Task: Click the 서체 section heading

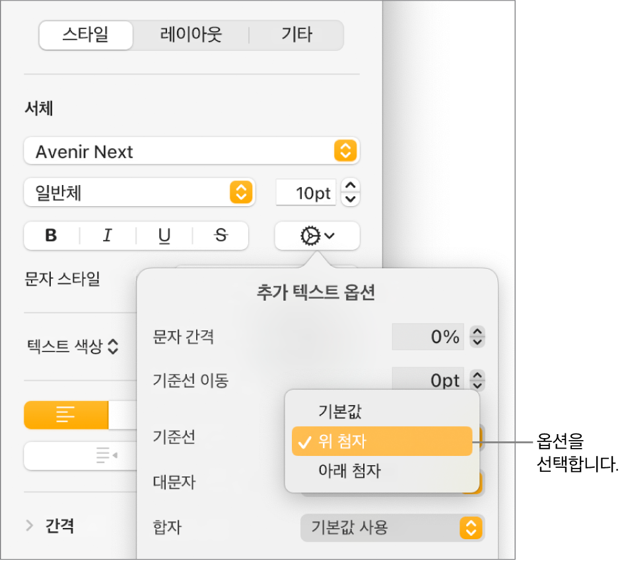Action: point(38,108)
